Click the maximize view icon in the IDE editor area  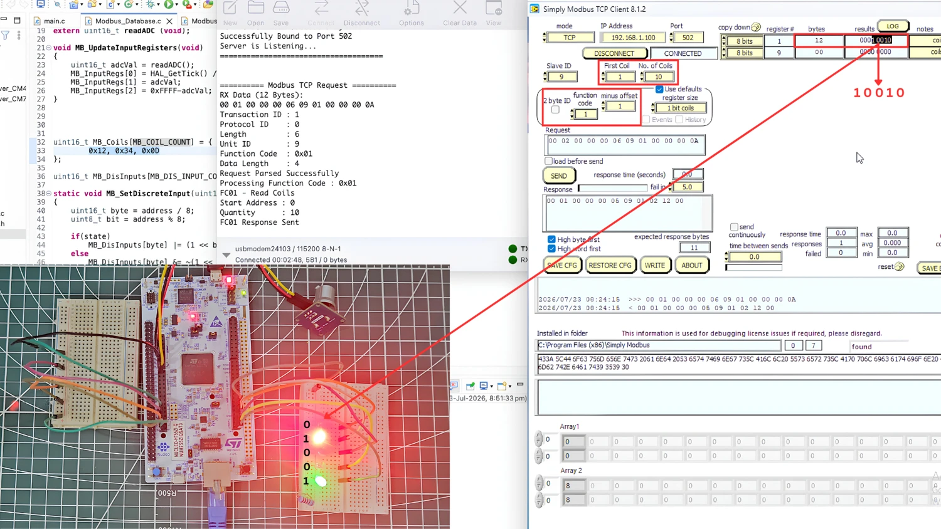(x=18, y=21)
